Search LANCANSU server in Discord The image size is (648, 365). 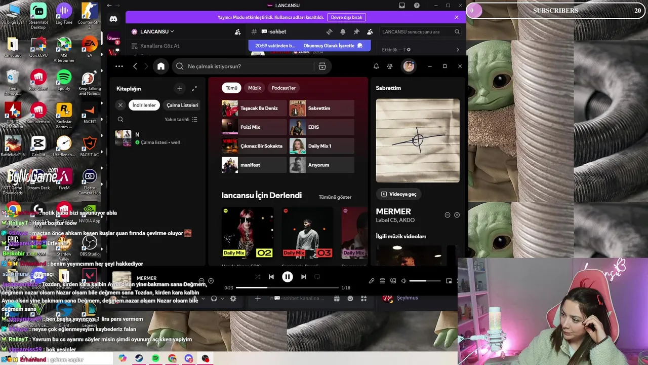[x=421, y=31]
